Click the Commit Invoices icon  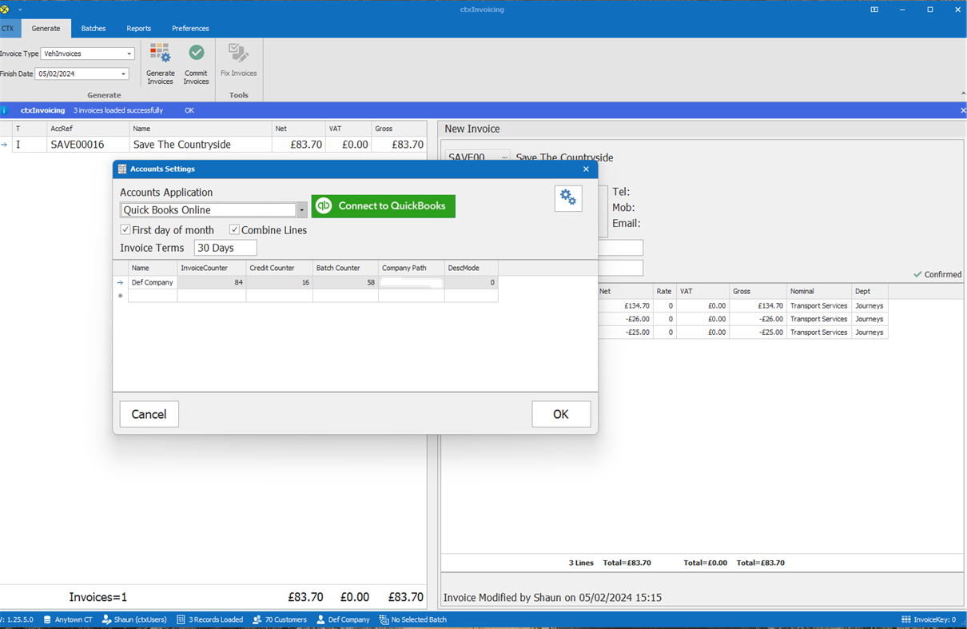tap(196, 64)
